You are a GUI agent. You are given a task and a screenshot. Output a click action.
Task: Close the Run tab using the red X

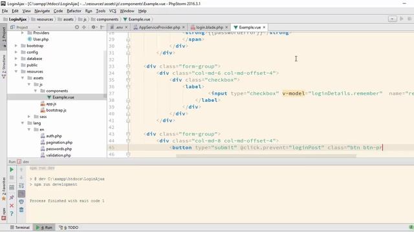[x=12, y=206]
